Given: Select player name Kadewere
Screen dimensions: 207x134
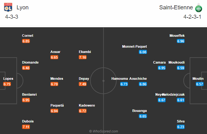Looking at the screenshot, I should click(87, 105).
